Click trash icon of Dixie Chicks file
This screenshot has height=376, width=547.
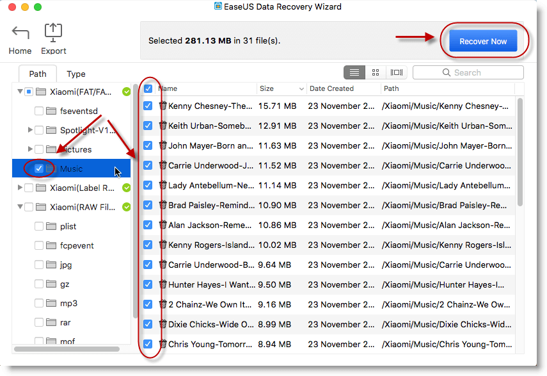tap(163, 324)
